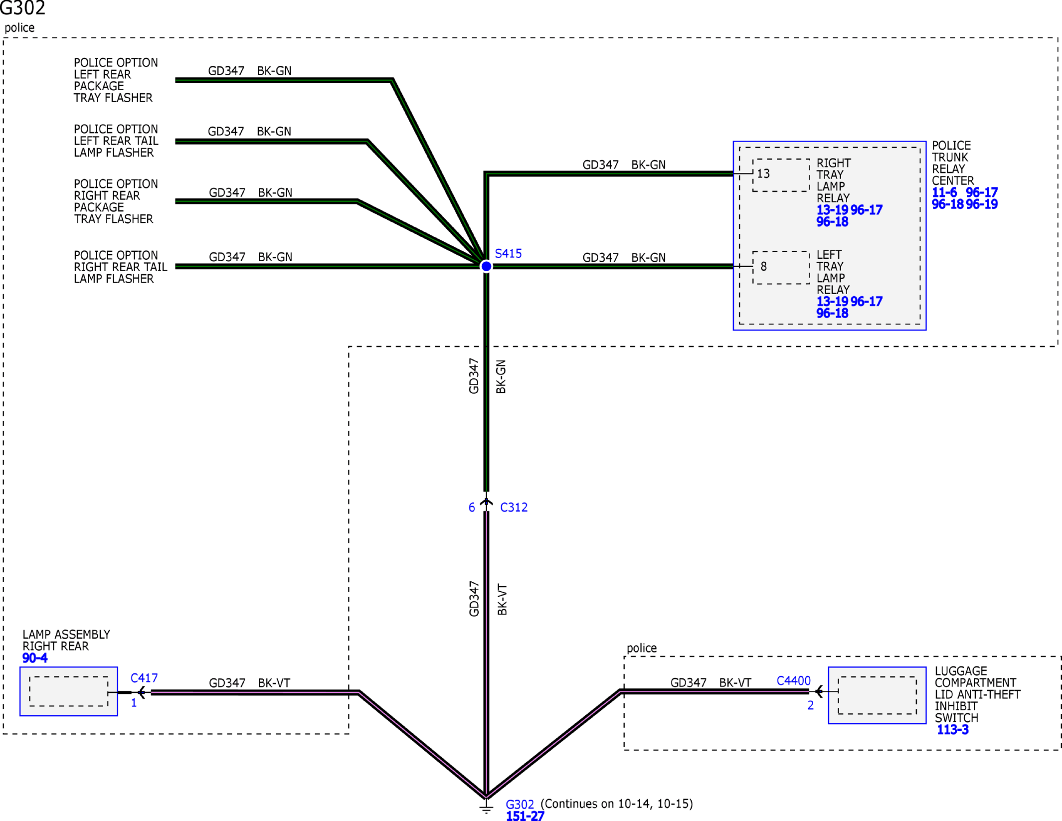This screenshot has height=821, width=1062.
Task: Open the 11-6 relay center link
Action: coord(944,192)
